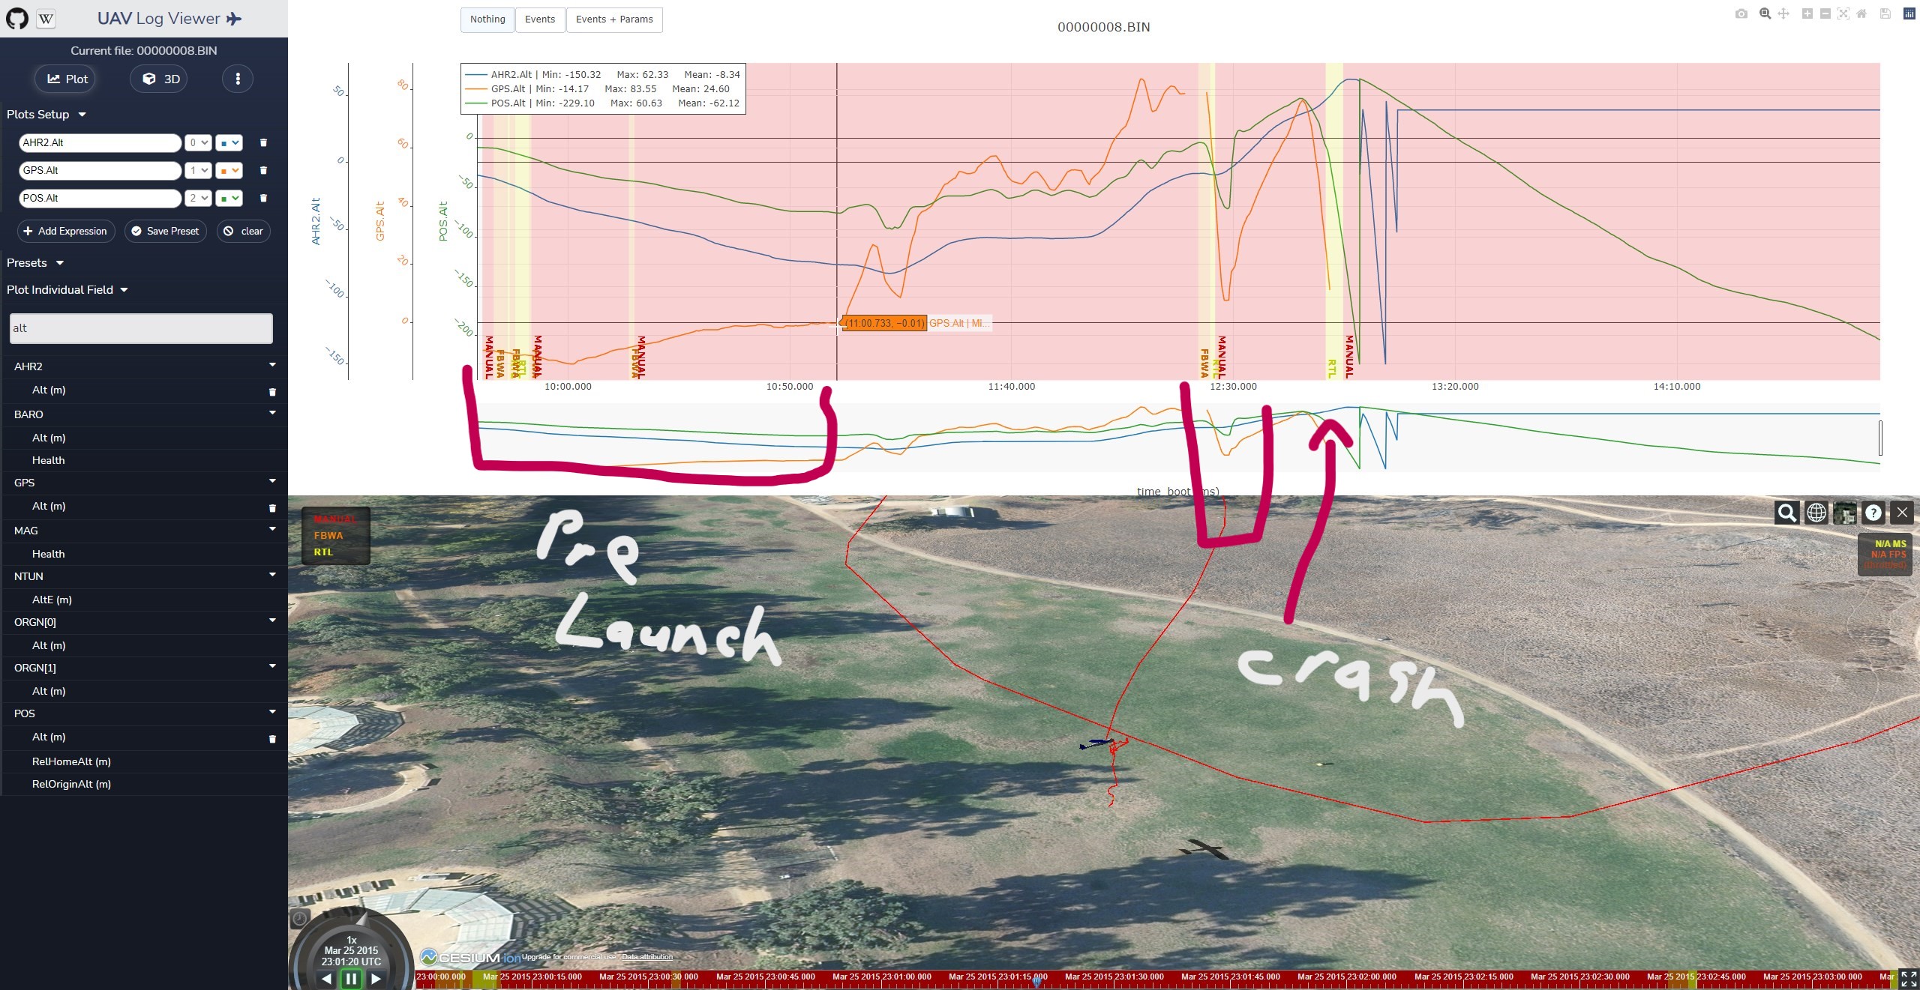Image resolution: width=1920 pixels, height=990 pixels.
Task: Delete the GPS.Alt plot row
Action: (263, 170)
